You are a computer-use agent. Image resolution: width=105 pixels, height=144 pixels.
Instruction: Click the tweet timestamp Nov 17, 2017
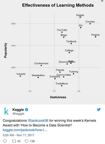(x=18, y=135)
